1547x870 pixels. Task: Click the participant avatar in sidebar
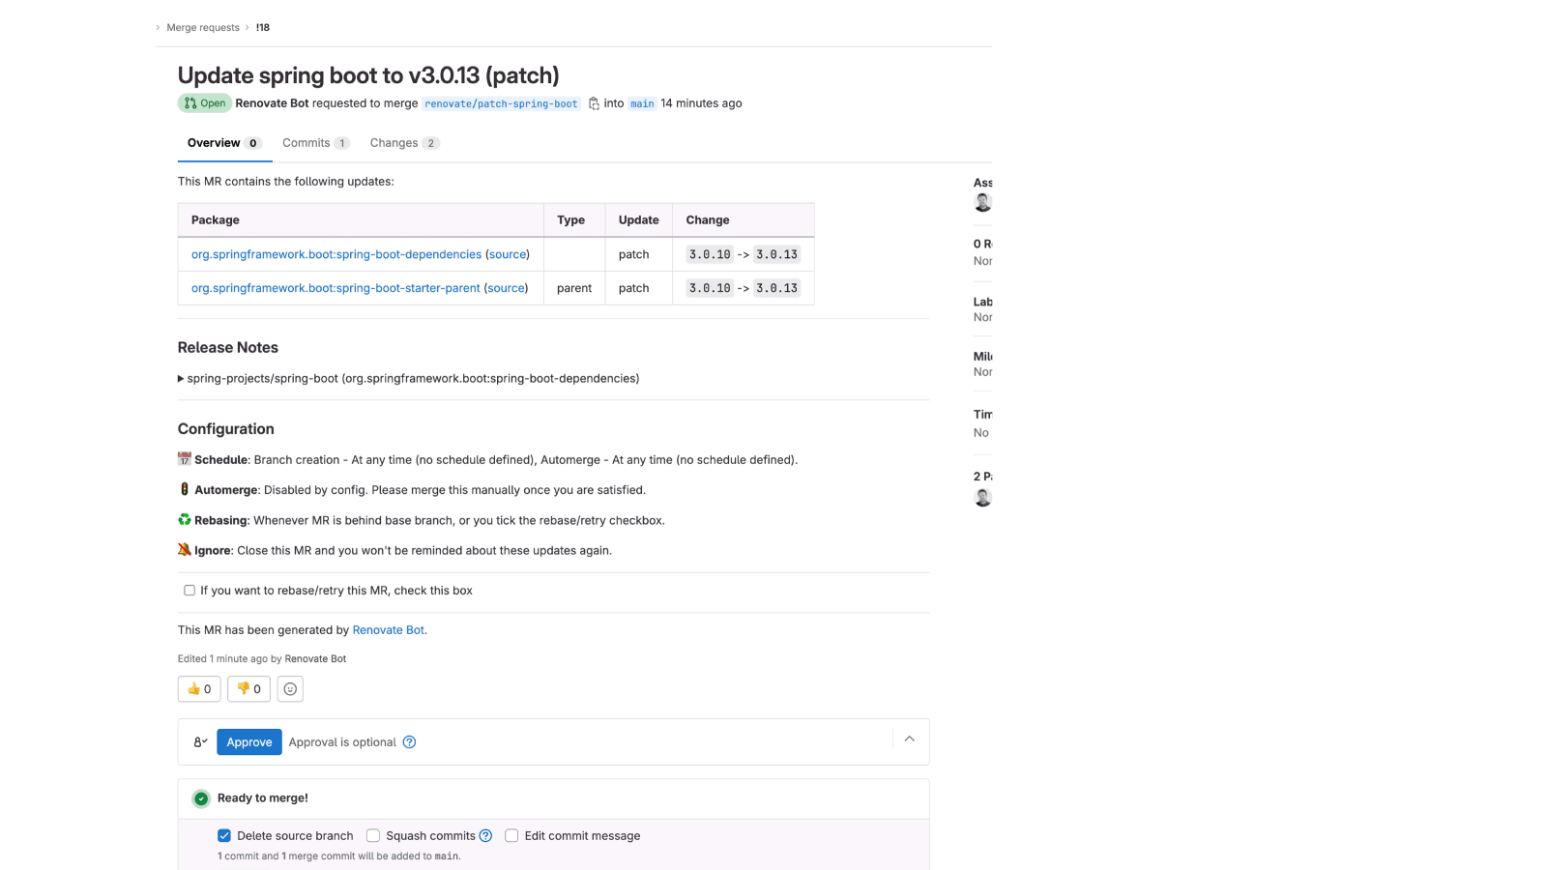coord(983,498)
